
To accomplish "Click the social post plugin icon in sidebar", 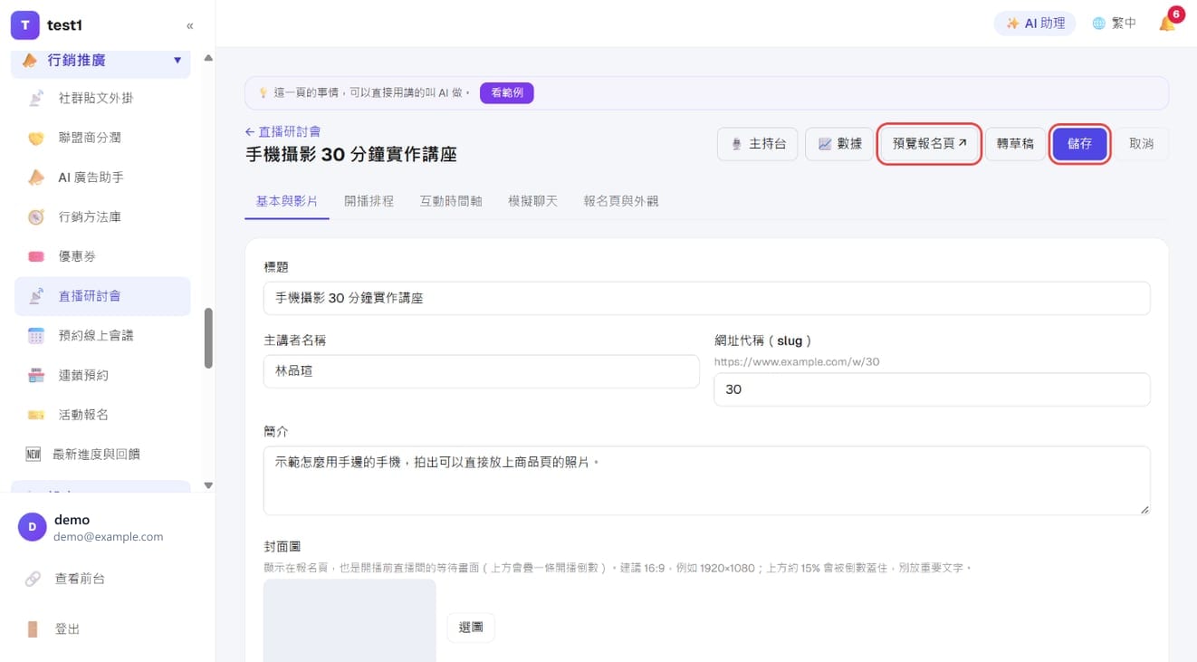I will tap(36, 98).
